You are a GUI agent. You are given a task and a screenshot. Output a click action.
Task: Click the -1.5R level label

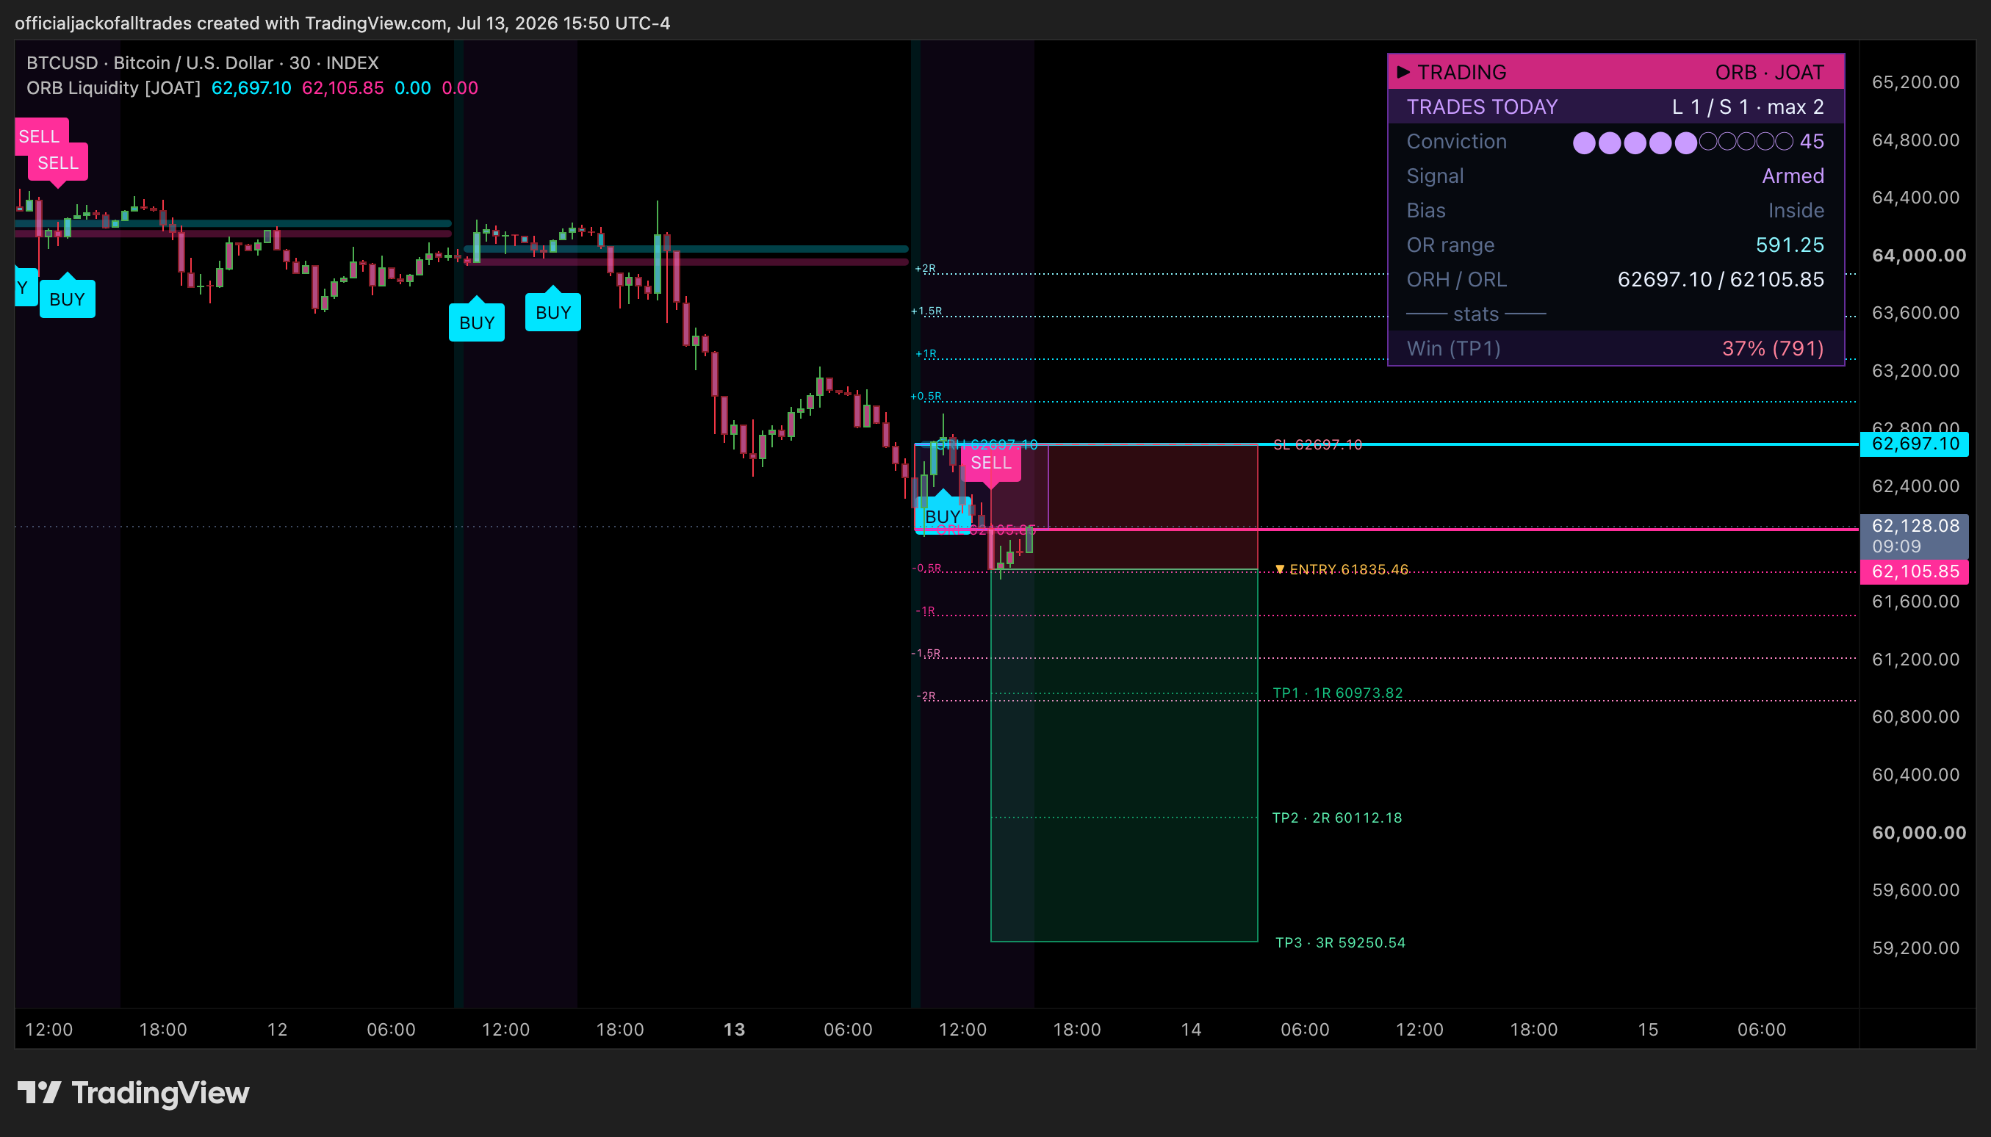tap(926, 653)
